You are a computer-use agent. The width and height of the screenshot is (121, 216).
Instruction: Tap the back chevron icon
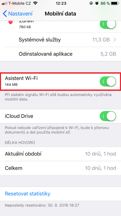(x=5, y=14)
